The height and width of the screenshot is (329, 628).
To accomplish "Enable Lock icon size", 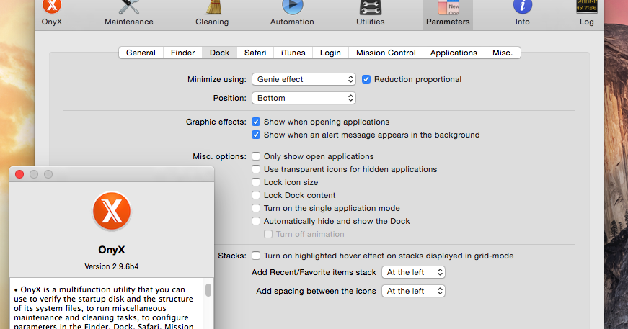I will 256,182.
